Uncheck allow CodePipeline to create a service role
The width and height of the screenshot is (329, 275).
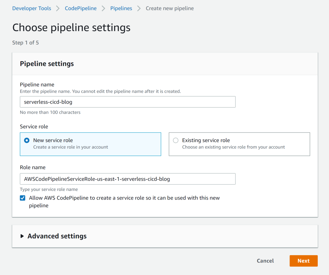22,198
